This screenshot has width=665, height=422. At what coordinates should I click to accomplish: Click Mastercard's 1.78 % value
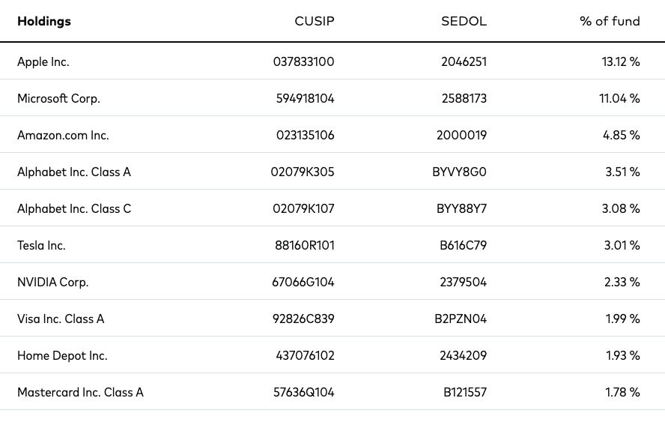tap(622, 392)
